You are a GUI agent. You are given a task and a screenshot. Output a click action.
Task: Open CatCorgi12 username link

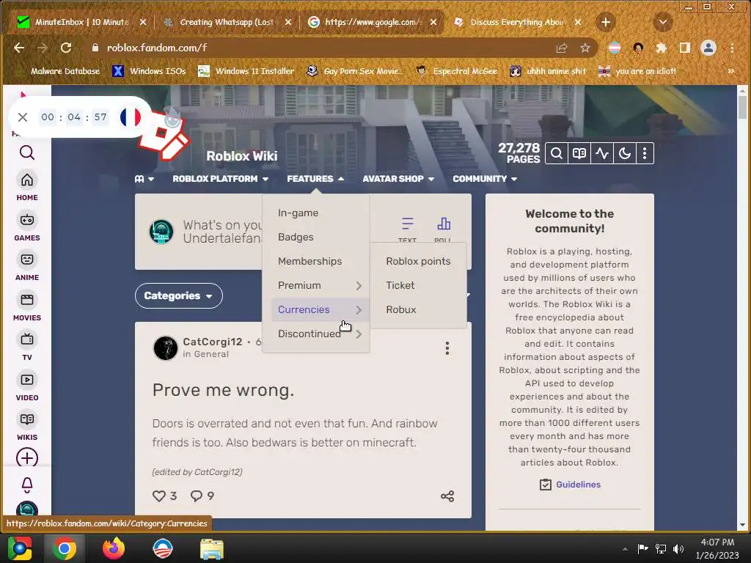point(213,342)
